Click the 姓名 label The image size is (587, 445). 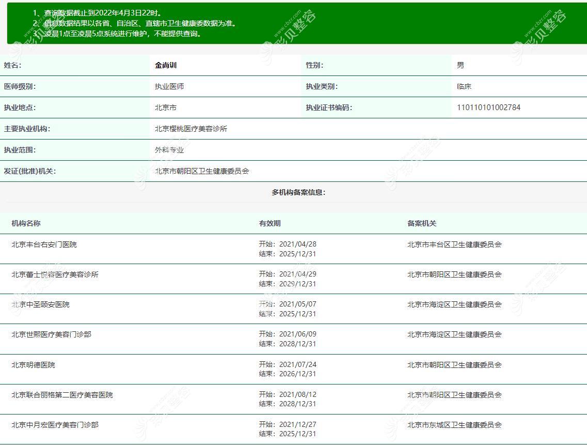12,65
